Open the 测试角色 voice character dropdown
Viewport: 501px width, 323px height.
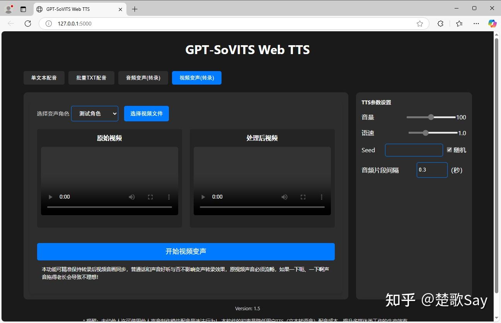click(x=94, y=113)
